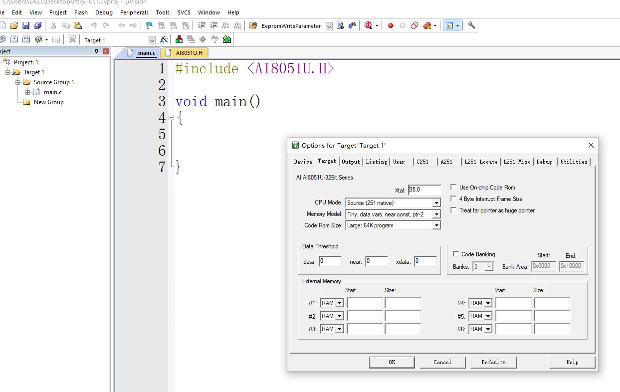Expand the main.c node in Project tree
Screen dimensions: 620x392
coord(28,92)
